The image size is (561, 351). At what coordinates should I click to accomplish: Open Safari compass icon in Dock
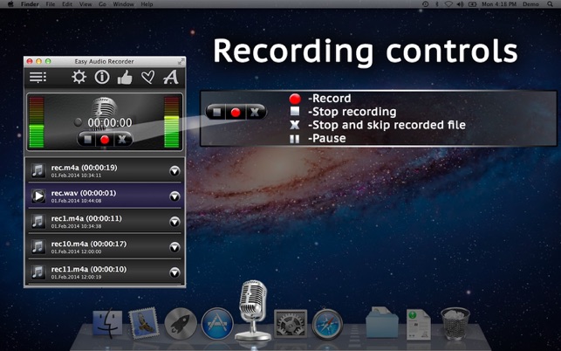[327, 325]
